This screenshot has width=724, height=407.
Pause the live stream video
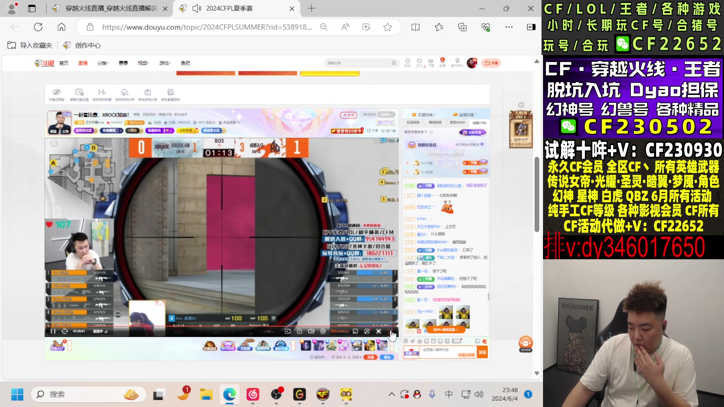tap(53, 331)
